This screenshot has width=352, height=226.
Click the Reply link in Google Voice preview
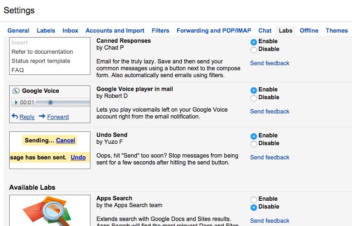coord(27,117)
